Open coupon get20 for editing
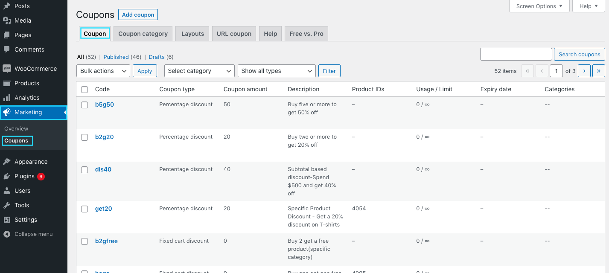The image size is (609, 273). point(104,209)
